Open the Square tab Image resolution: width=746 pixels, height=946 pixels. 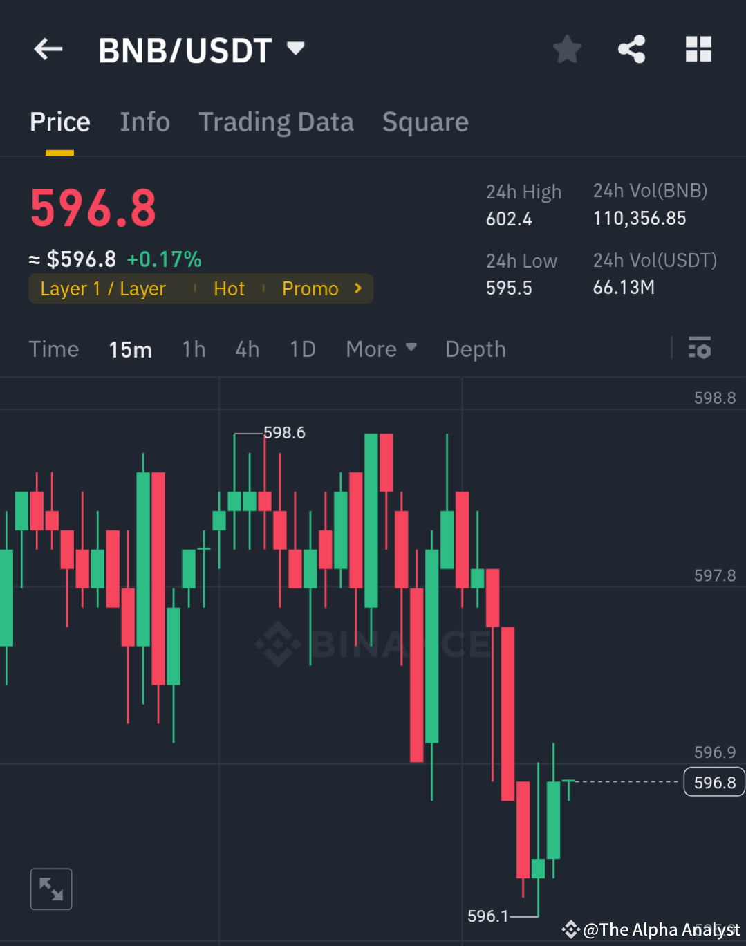pyautogui.click(x=425, y=122)
